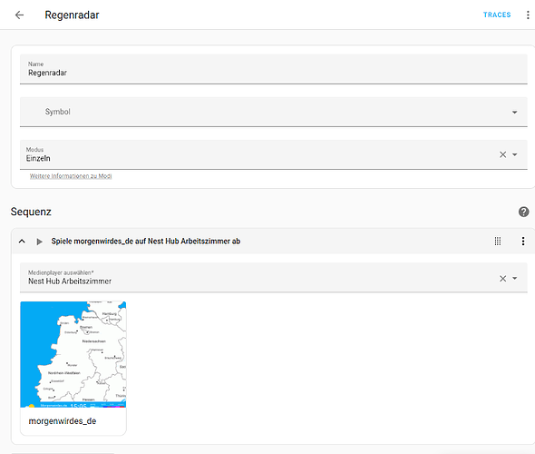Viewport: 535px width, 454px height.
Task: Select the Modus field showing Einzeln
Action: [x=273, y=154]
